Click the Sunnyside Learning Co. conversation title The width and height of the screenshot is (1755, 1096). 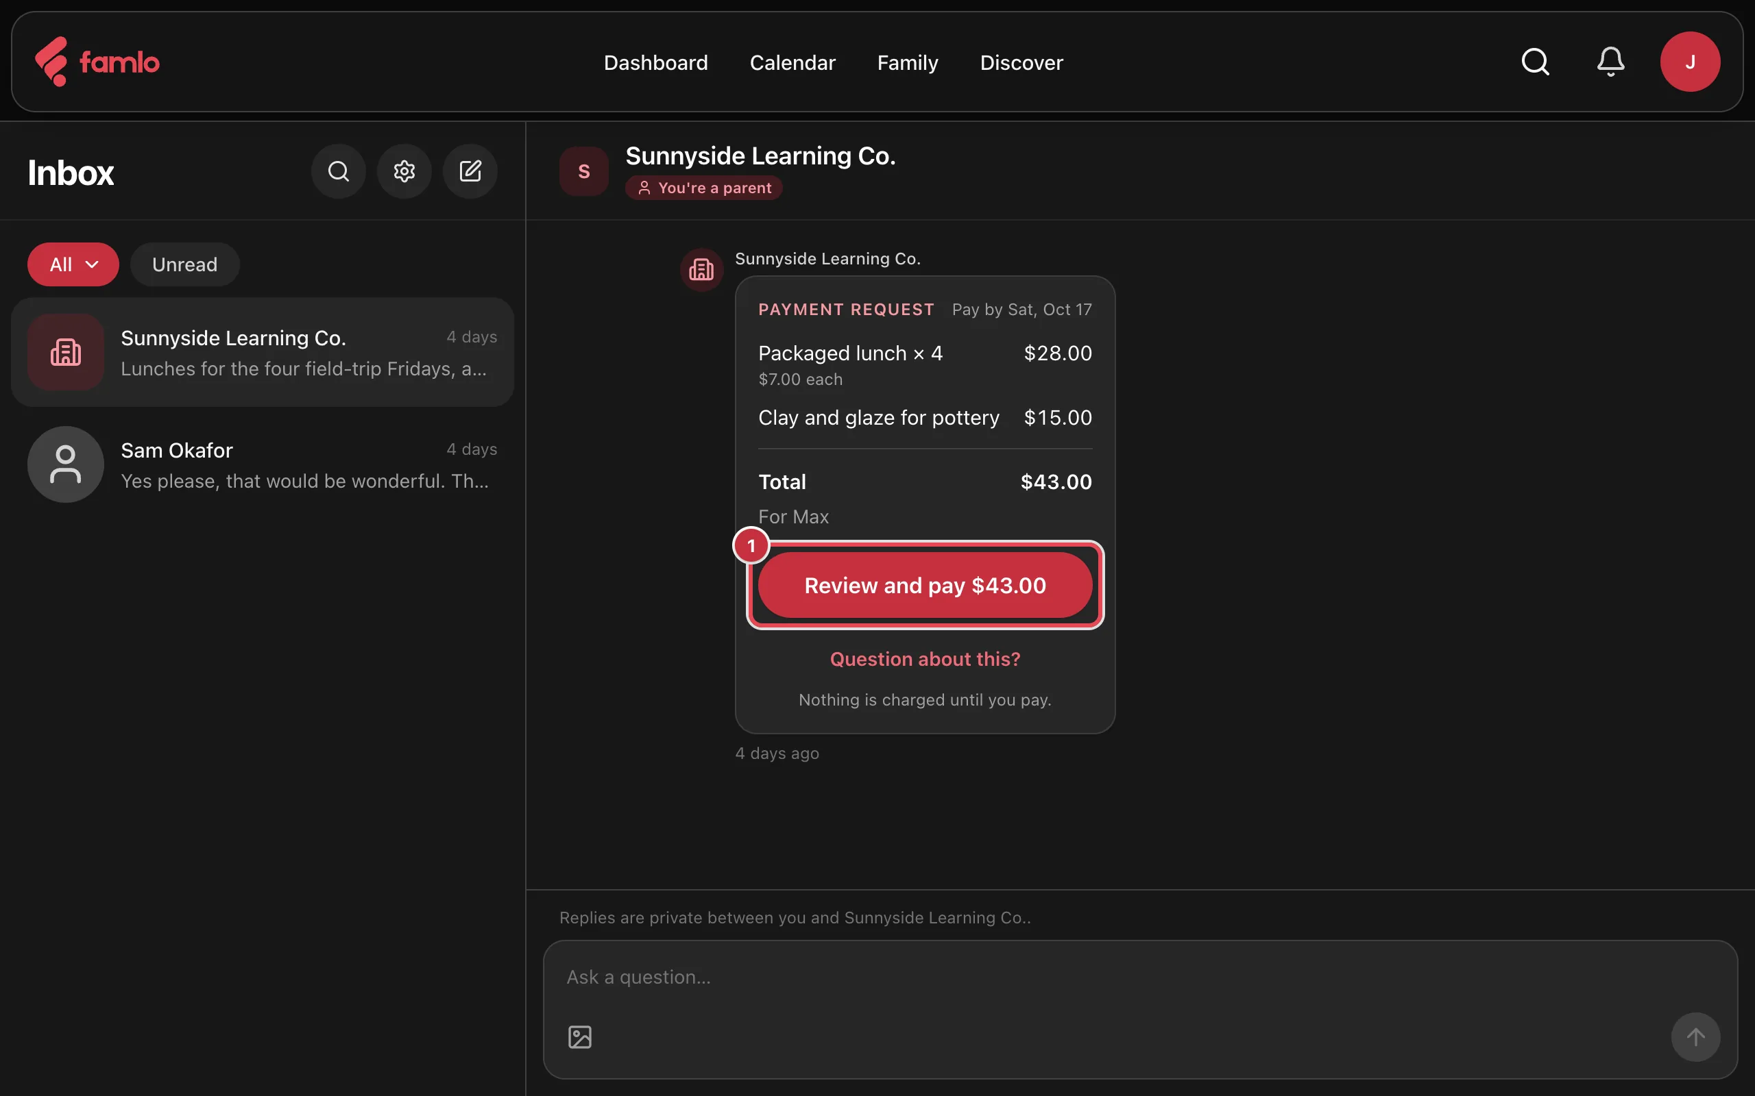[761, 156]
